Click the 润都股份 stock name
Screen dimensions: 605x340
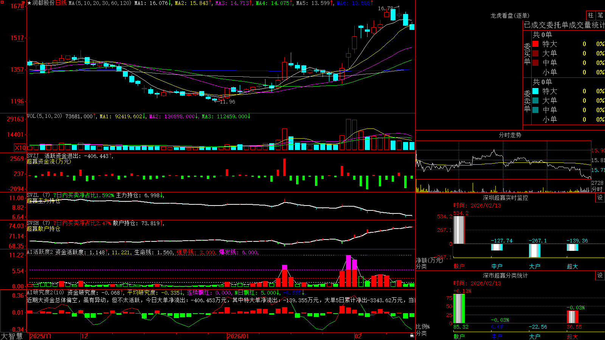(x=43, y=3)
